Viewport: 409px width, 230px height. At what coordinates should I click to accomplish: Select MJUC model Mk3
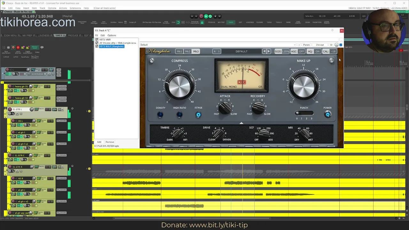click(196, 51)
